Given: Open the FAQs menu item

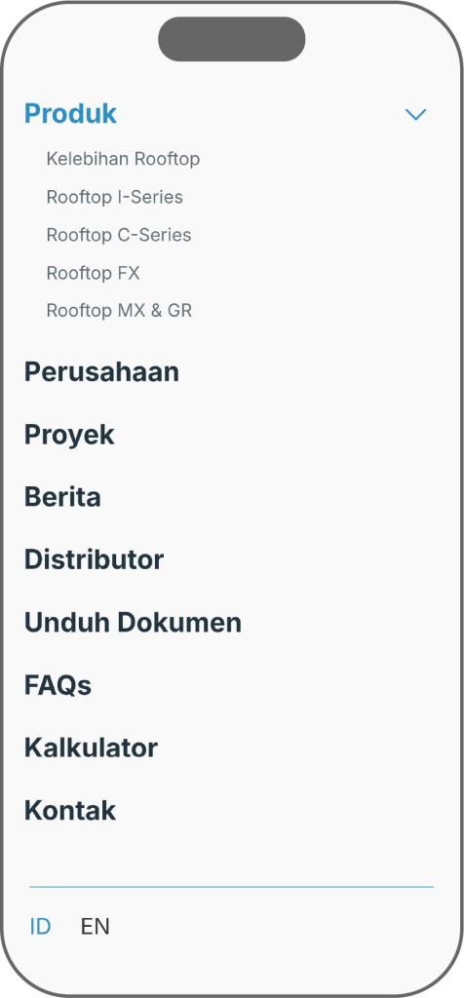Looking at the screenshot, I should click(x=58, y=685).
